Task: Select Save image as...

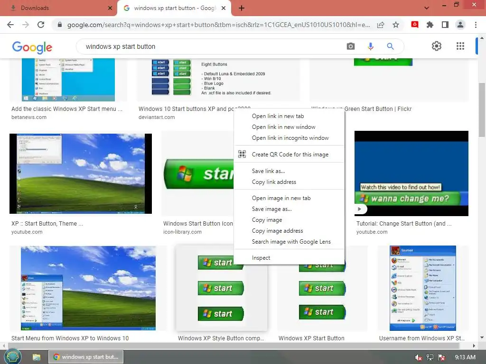Action: pos(289,209)
